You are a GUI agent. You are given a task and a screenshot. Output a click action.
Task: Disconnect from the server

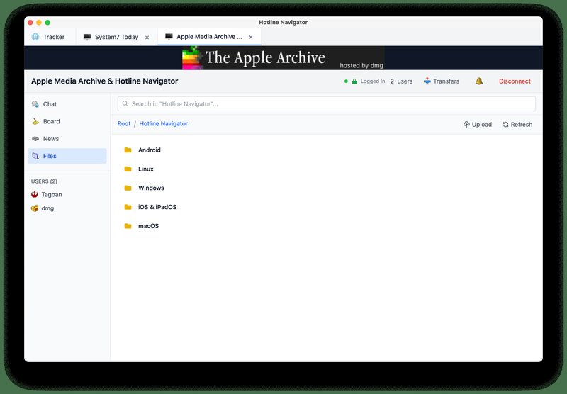[x=515, y=81]
